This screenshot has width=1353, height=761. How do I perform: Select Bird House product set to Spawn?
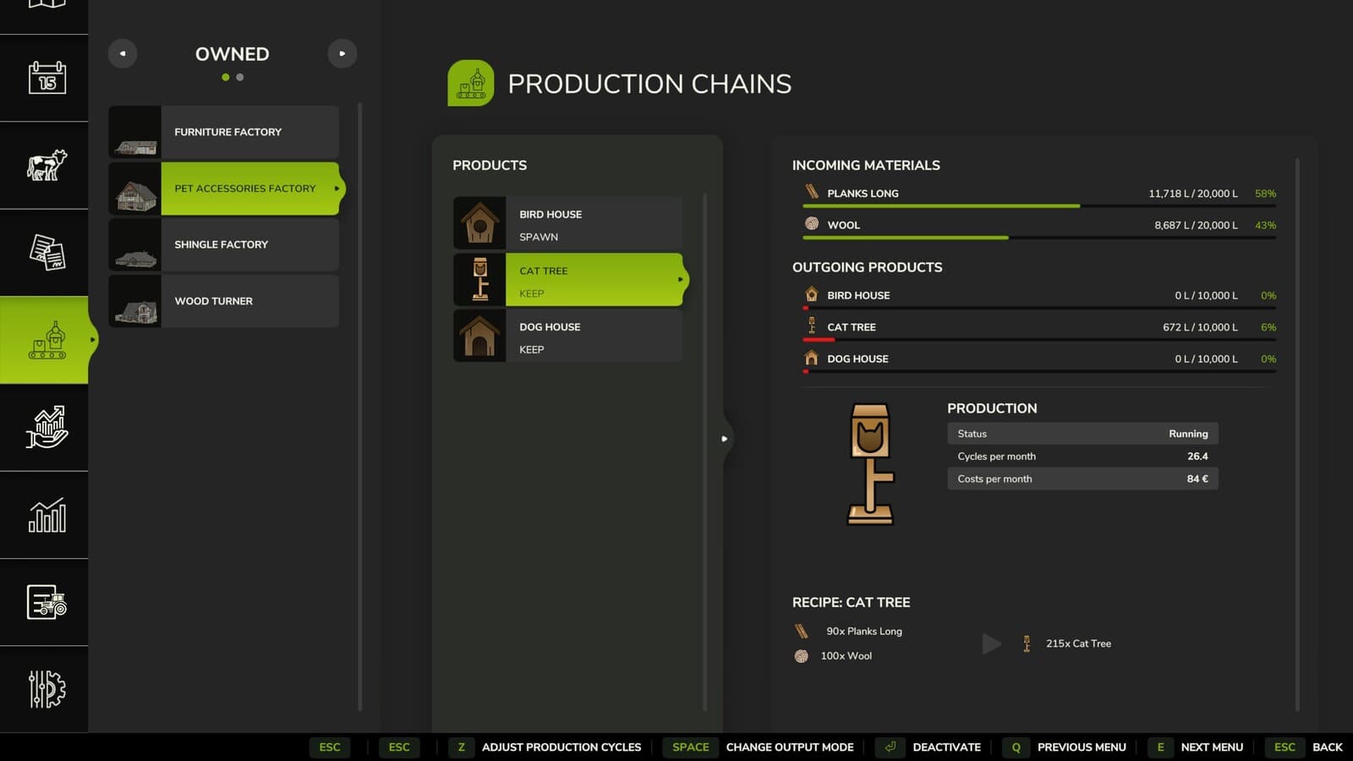click(x=568, y=223)
